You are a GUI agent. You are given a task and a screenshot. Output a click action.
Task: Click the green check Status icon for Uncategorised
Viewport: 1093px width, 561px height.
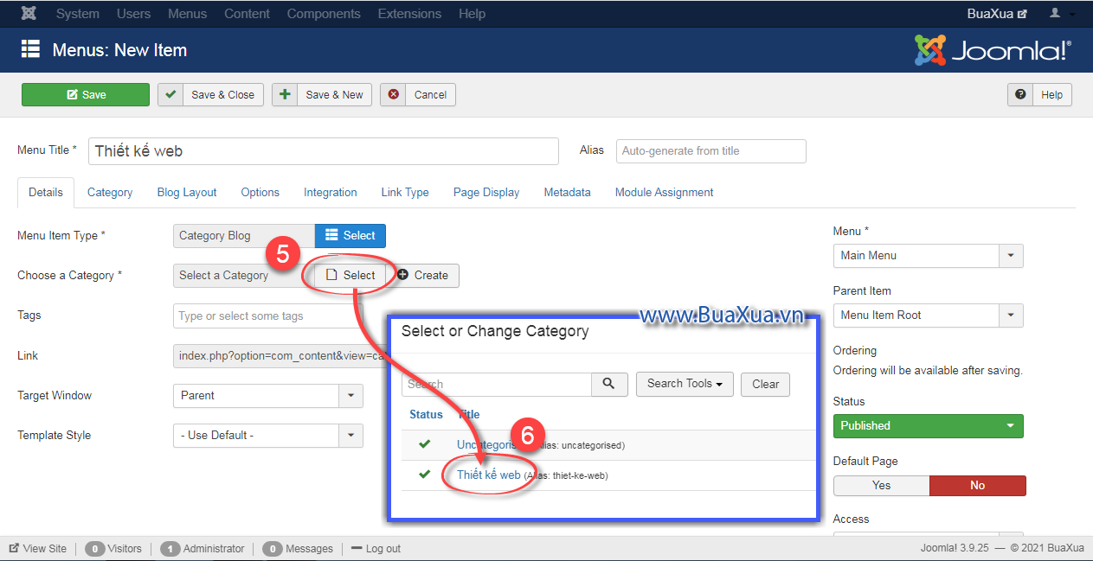[x=424, y=444]
